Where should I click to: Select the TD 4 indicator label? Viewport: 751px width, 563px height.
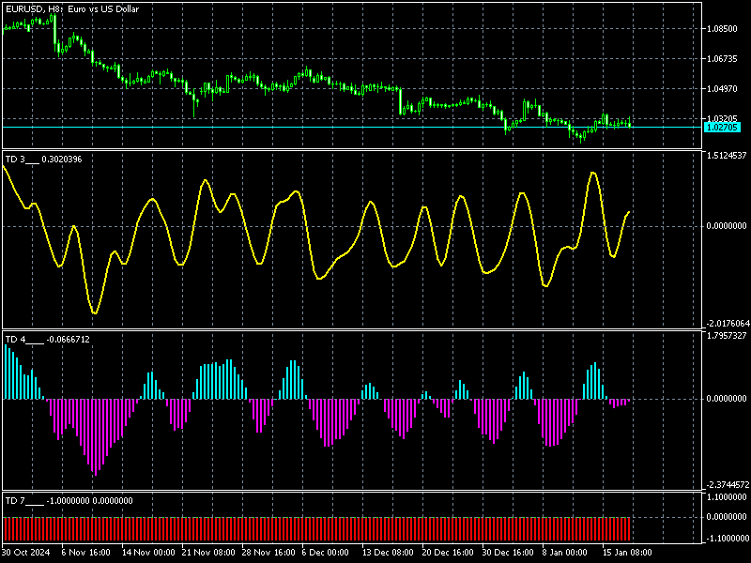point(48,340)
